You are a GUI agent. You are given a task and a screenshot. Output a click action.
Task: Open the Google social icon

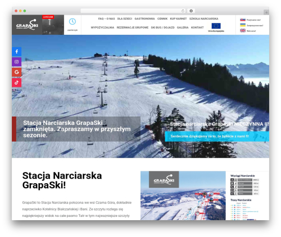16,72
